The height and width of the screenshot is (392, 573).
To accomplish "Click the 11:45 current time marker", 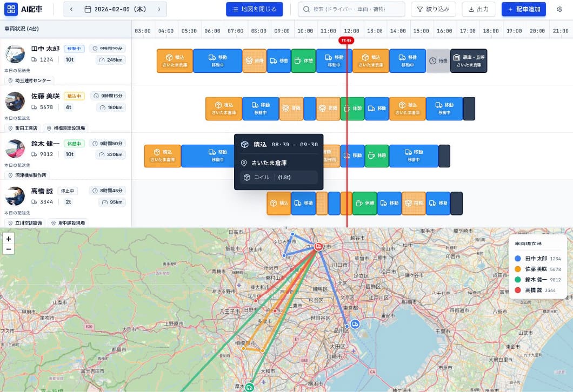I will (346, 40).
